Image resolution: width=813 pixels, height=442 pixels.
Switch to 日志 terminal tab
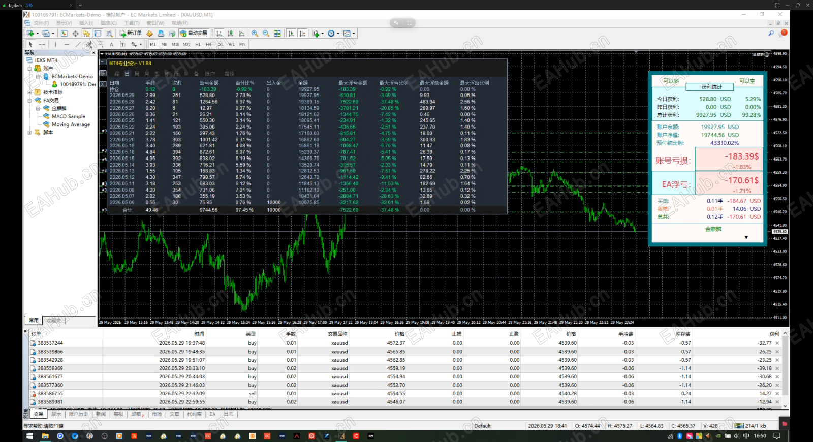click(229, 414)
